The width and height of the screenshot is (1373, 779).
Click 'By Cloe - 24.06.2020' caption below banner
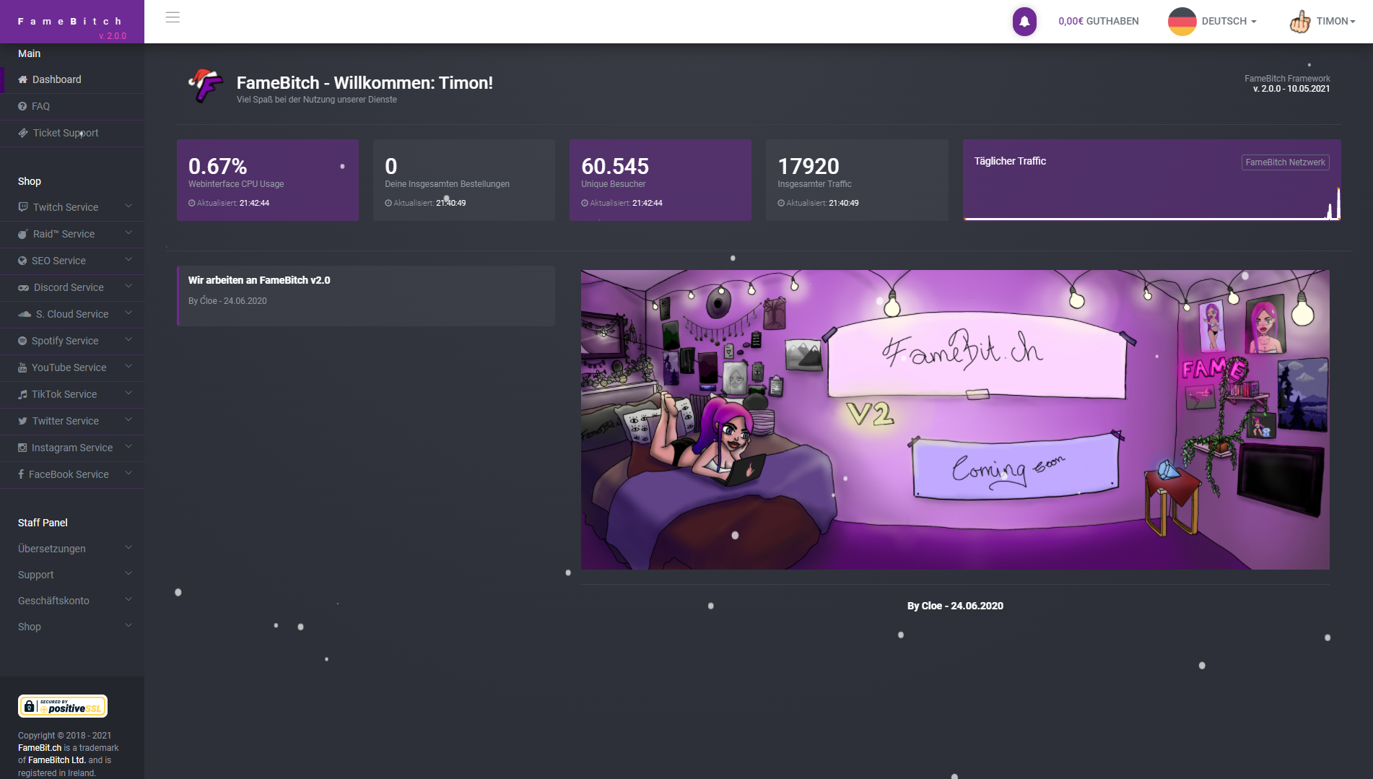tap(955, 606)
